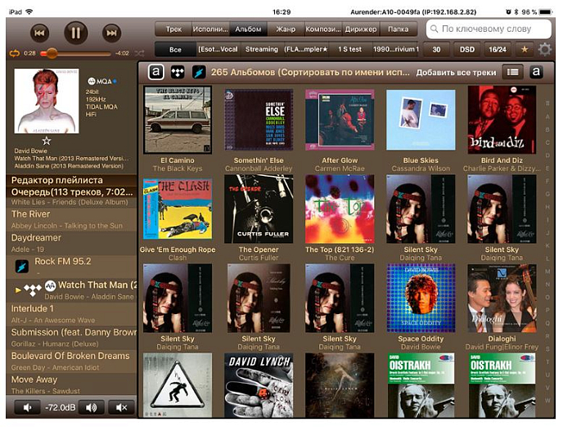Select the DSD filter tab
The image size is (563, 427).
click(x=466, y=50)
